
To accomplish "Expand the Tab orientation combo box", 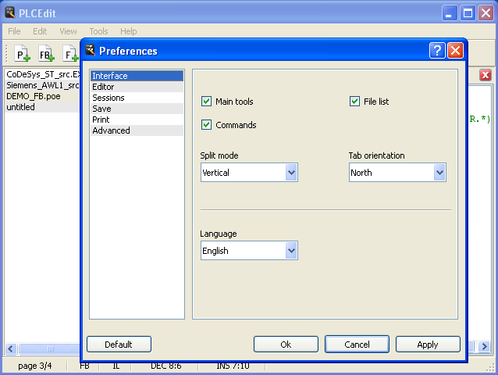I will 397,172.
